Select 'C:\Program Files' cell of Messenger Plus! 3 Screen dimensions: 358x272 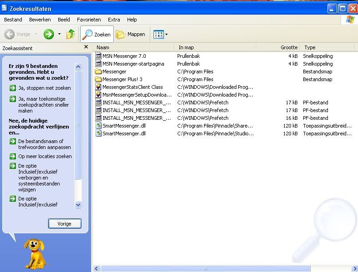tap(195, 79)
